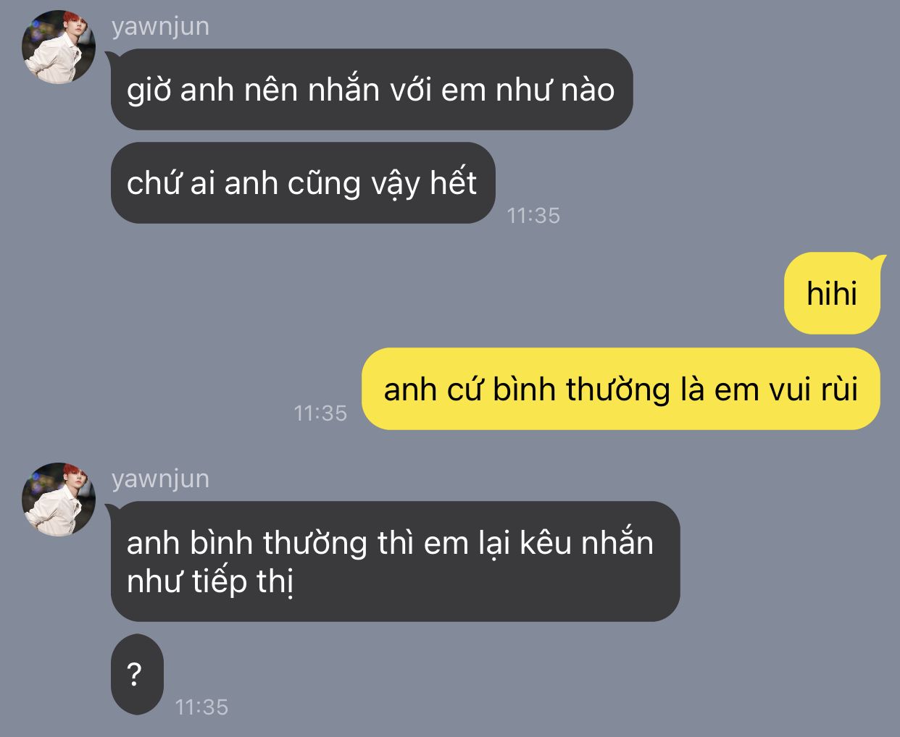The height and width of the screenshot is (737, 900).
Task: Click the pointed tail of the first gray message bubble
Action: click(112, 56)
